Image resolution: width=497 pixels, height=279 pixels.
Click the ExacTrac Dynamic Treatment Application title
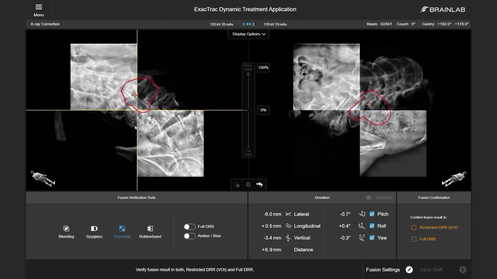[x=245, y=9]
